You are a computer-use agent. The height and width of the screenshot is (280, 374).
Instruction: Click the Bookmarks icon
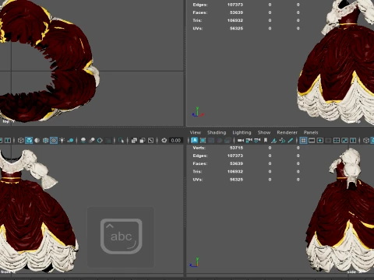(266, 141)
